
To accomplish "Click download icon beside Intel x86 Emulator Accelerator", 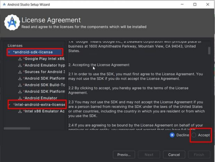I will point(20,111).
